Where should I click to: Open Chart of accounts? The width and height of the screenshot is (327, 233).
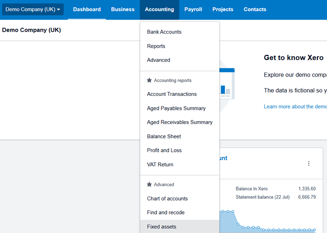click(x=167, y=199)
